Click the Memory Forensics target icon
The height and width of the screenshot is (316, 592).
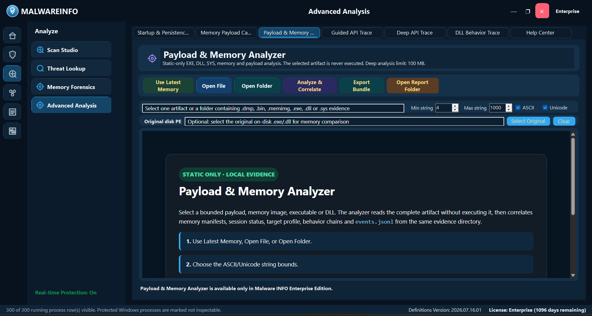(x=40, y=87)
